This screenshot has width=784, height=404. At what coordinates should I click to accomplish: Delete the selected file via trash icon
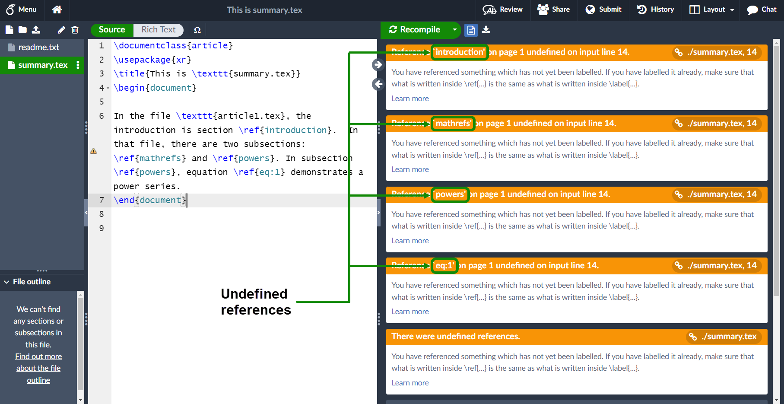[x=75, y=30]
